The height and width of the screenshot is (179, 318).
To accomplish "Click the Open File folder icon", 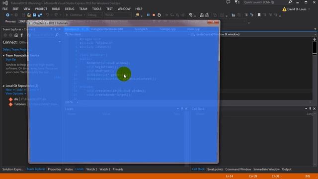I will coord(29,15).
